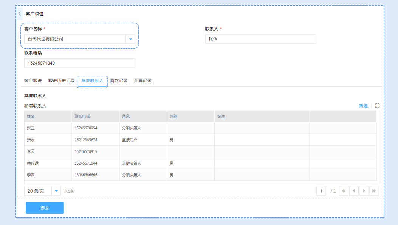
Task: Switch to the 回款记录 tab
Action: tap(119, 80)
